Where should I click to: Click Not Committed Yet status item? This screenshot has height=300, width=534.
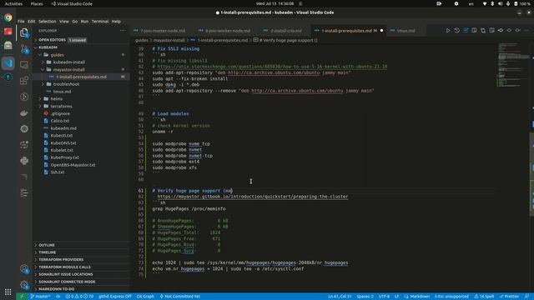coord(180,297)
